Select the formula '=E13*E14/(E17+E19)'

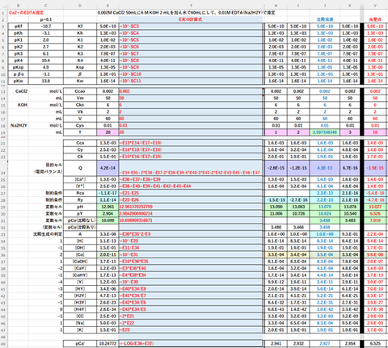pos(191,143)
